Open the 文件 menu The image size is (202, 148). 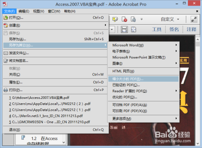pyautogui.click(x=9, y=11)
